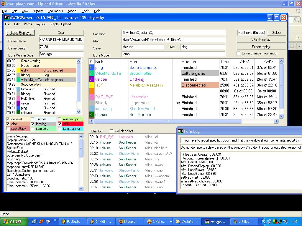Toggle the Trigger filter checkbox

(32, 119)
